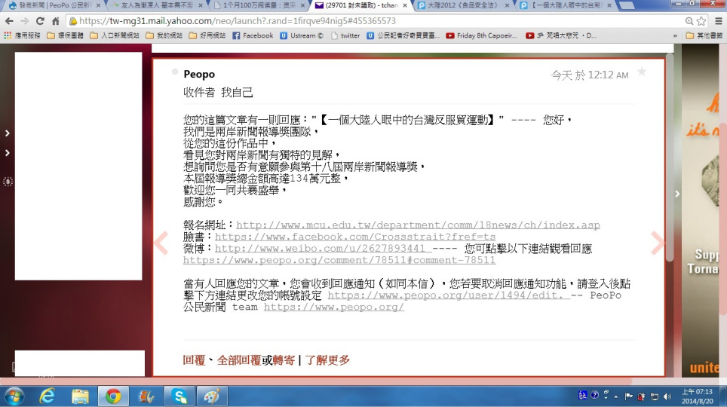Go to previous message with the left red arrow

coord(161,243)
